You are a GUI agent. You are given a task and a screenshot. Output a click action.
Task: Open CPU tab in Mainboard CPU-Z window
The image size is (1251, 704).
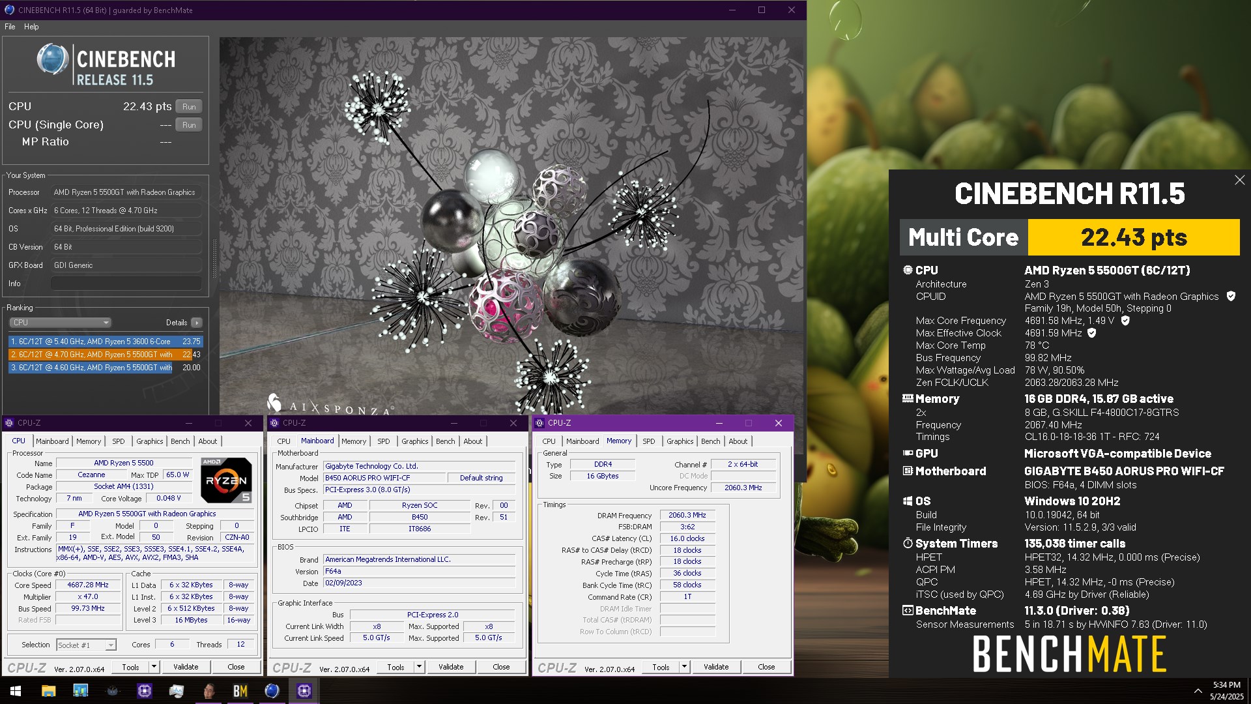pos(283,441)
